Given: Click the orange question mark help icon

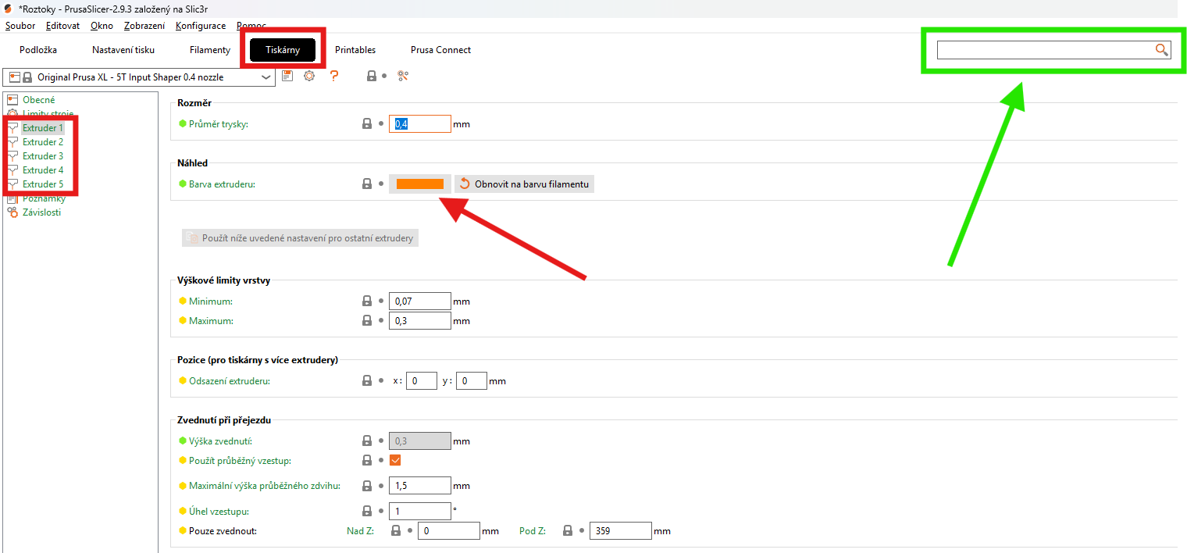Looking at the screenshot, I should point(334,77).
